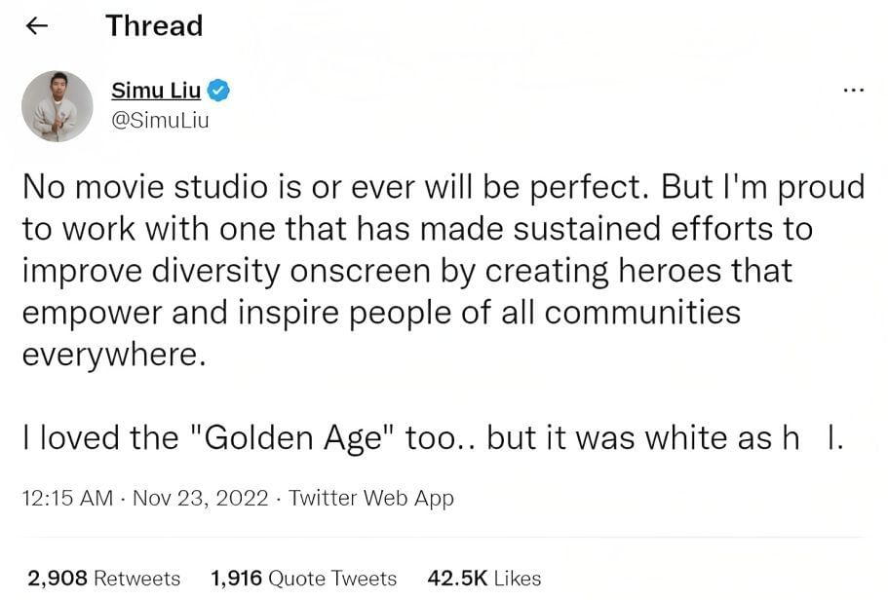Click the Thread page heading
888x600 pixels.
click(154, 25)
